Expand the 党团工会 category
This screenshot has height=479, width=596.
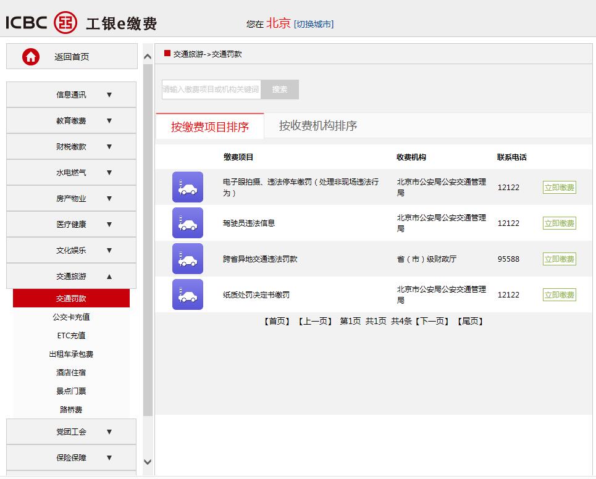(72, 431)
